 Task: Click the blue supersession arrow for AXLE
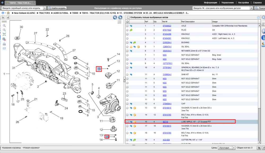coord(131,26)
